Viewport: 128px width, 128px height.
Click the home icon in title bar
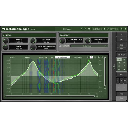tap(122, 29)
